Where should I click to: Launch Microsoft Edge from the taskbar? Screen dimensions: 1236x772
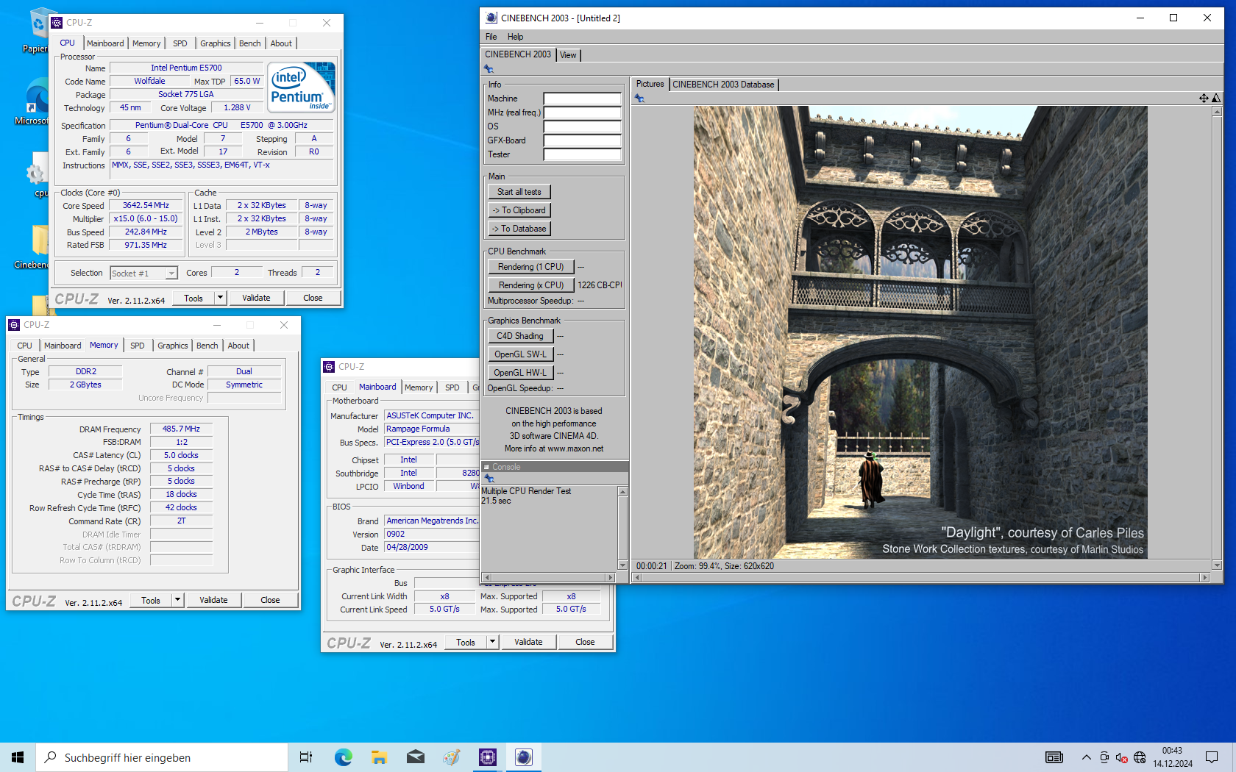(x=344, y=757)
